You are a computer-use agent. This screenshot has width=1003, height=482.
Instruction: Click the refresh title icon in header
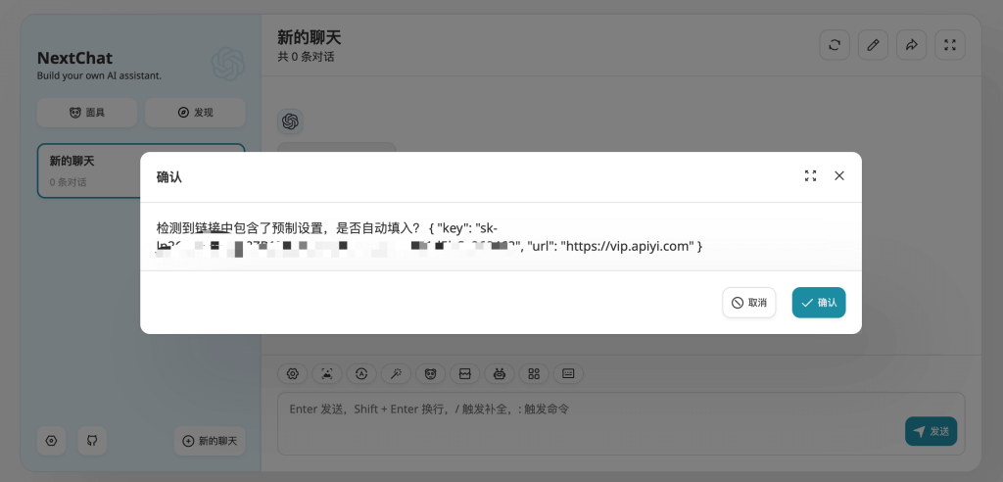click(835, 45)
